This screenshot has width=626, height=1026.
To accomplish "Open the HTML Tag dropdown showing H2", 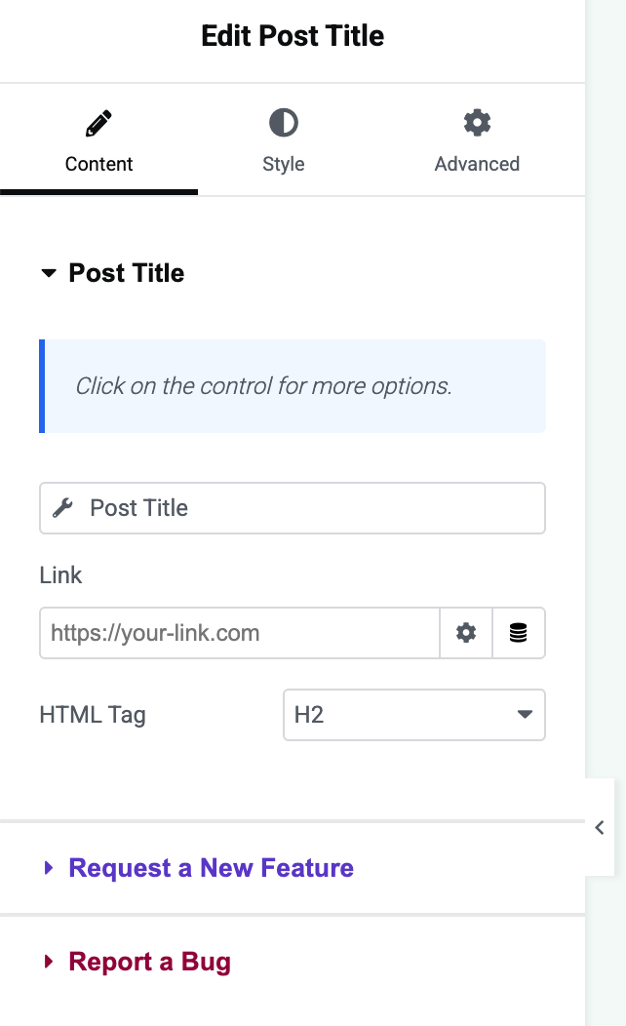I will [x=413, y=715].
